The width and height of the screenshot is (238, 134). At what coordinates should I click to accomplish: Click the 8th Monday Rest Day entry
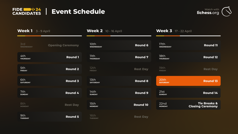(x=49, y=105)
